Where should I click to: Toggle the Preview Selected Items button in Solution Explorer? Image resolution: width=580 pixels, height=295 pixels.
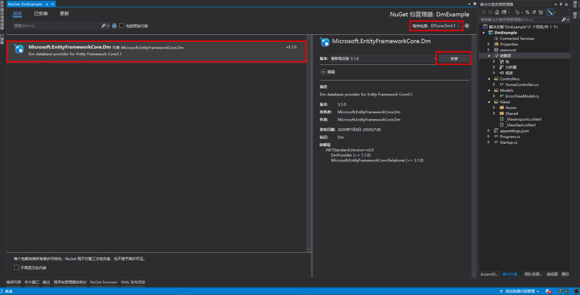pyautogui.click(x=550, y=12)
